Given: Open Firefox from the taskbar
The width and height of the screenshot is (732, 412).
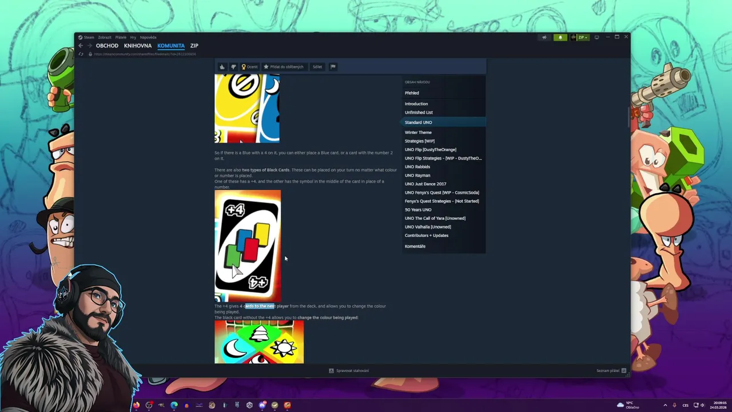Looking at the screenshot, I should (136, 405).
